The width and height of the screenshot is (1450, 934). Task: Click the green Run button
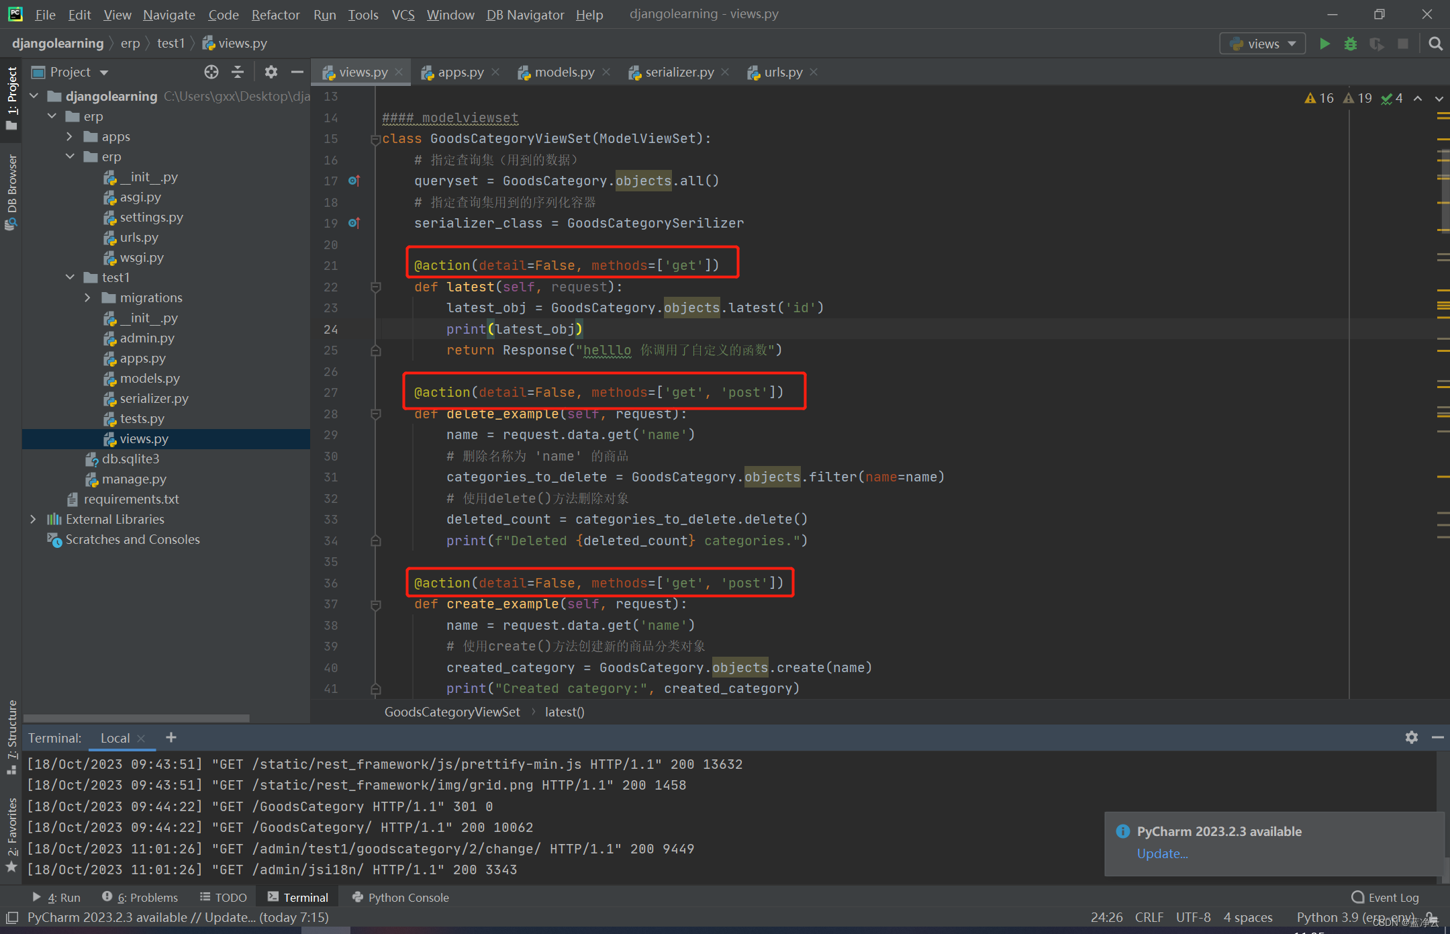point(1324,44)
